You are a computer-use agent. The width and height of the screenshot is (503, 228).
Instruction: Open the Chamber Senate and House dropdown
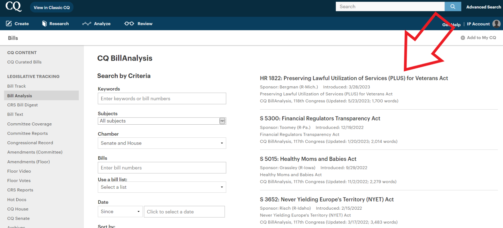tap(162, 143)
